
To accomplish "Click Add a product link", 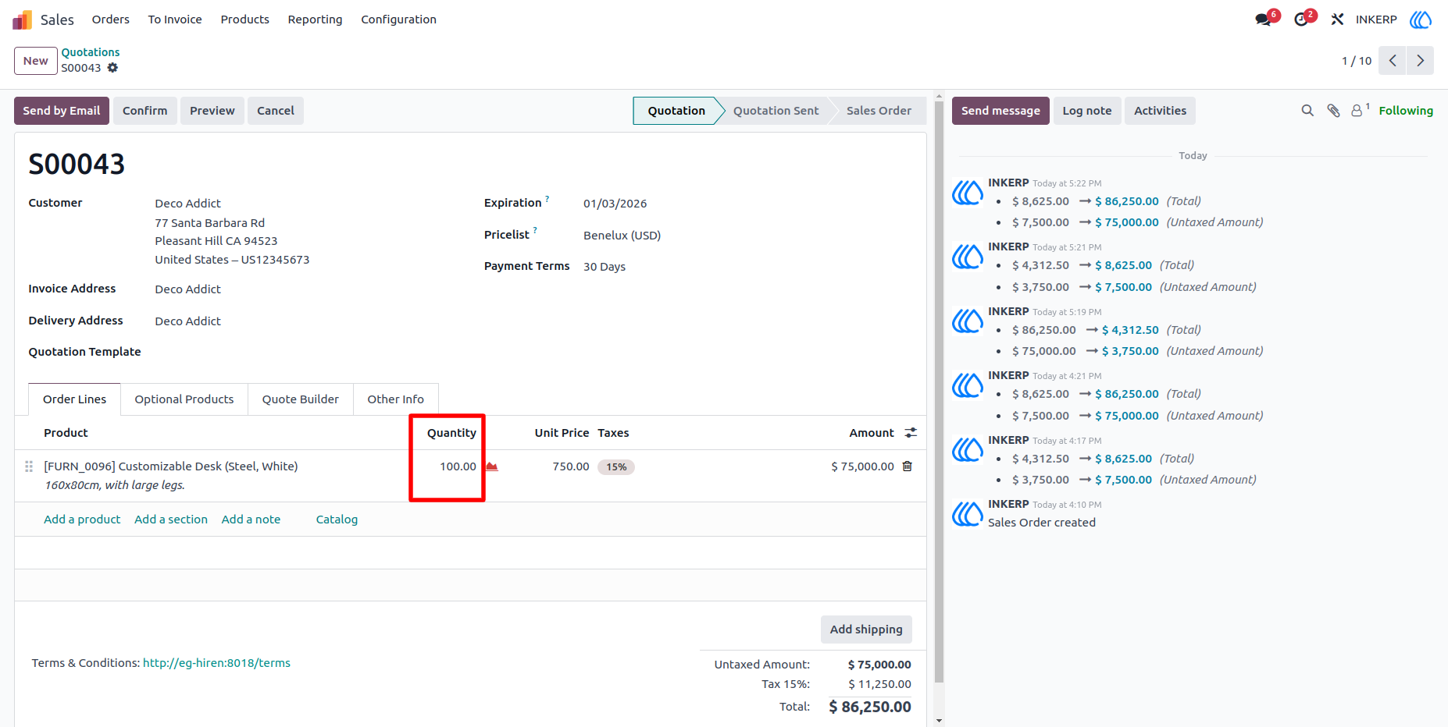I will coord(82,520).
